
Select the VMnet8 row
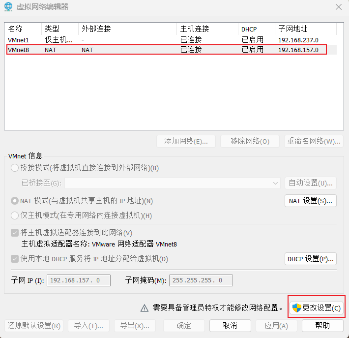(171, 50)
